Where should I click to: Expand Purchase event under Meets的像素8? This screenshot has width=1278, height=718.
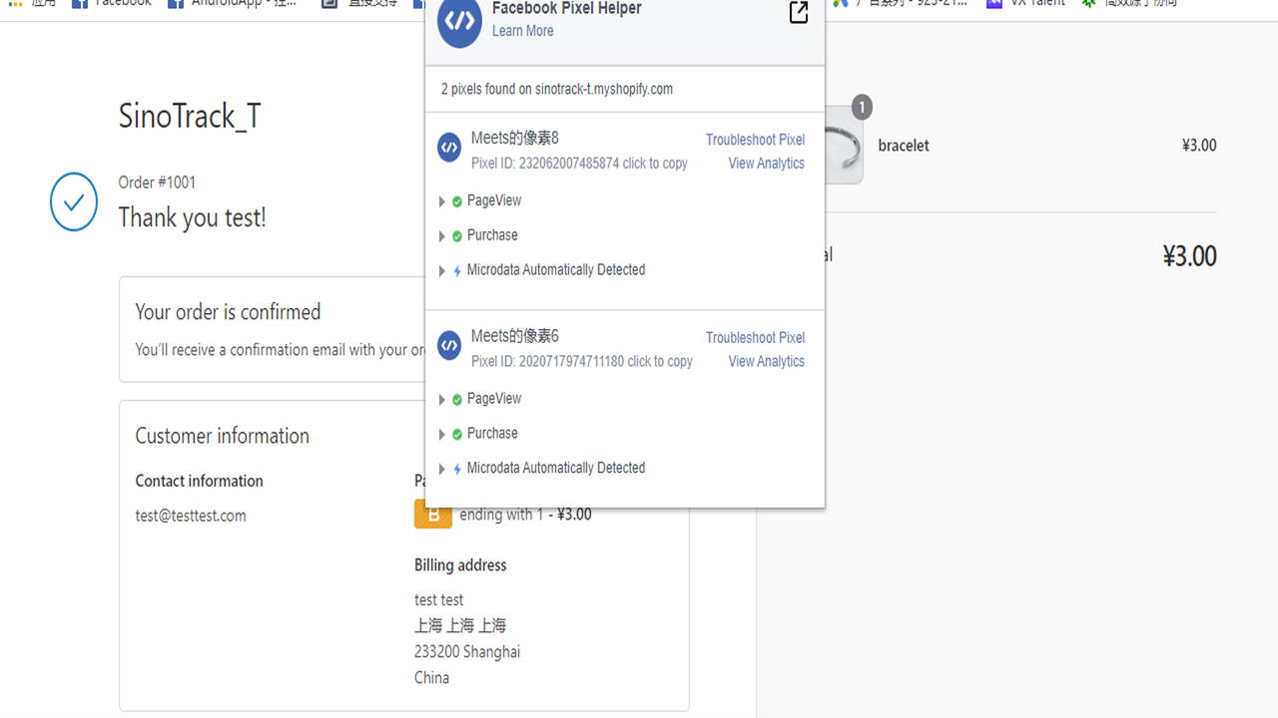point(442,236)
